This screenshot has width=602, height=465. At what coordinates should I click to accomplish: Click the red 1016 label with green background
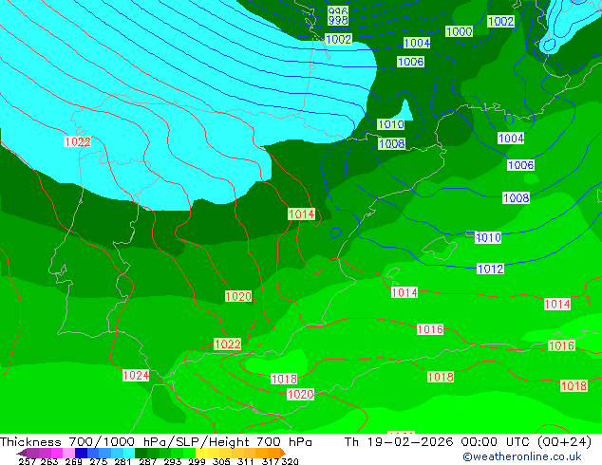pos(561,345)
